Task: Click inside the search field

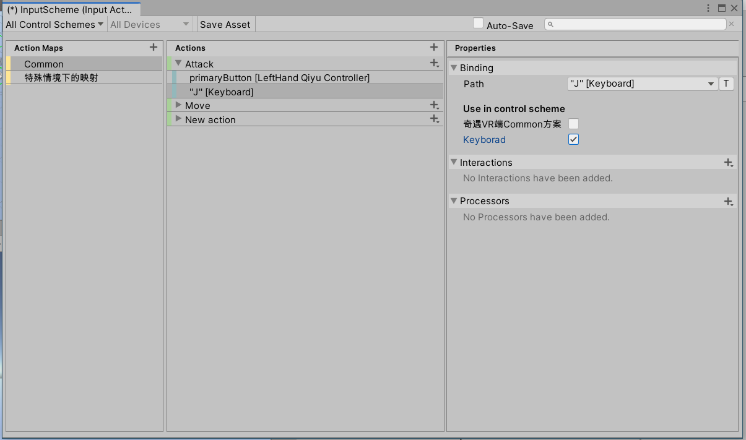Action: pos(631,24)
